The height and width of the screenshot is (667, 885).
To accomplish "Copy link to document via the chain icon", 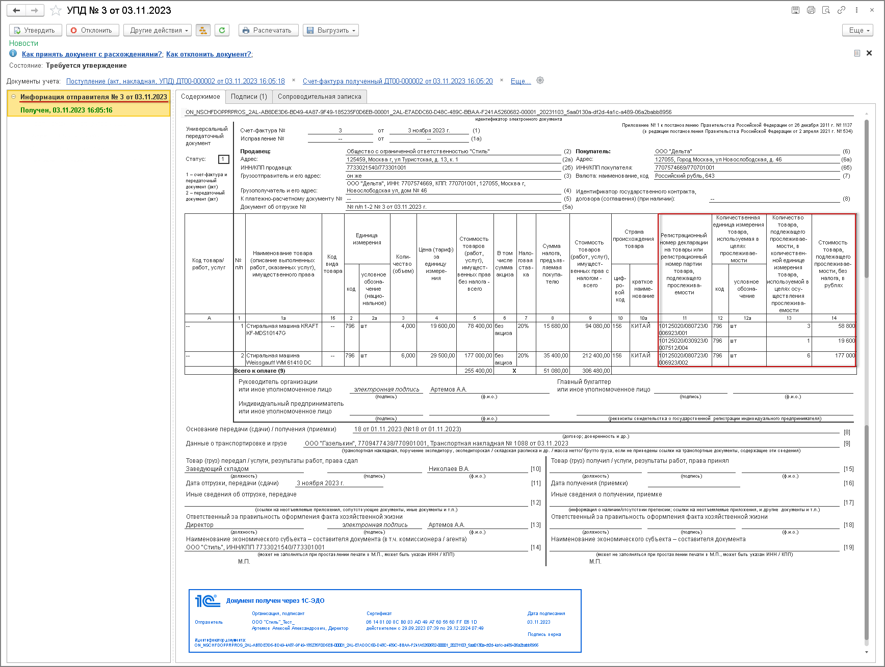I will 841,10.
